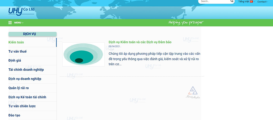Select Dịch vụ Kế toán tài chính
The height and width of the screenshot is (120, 273).
coord(27,97)
